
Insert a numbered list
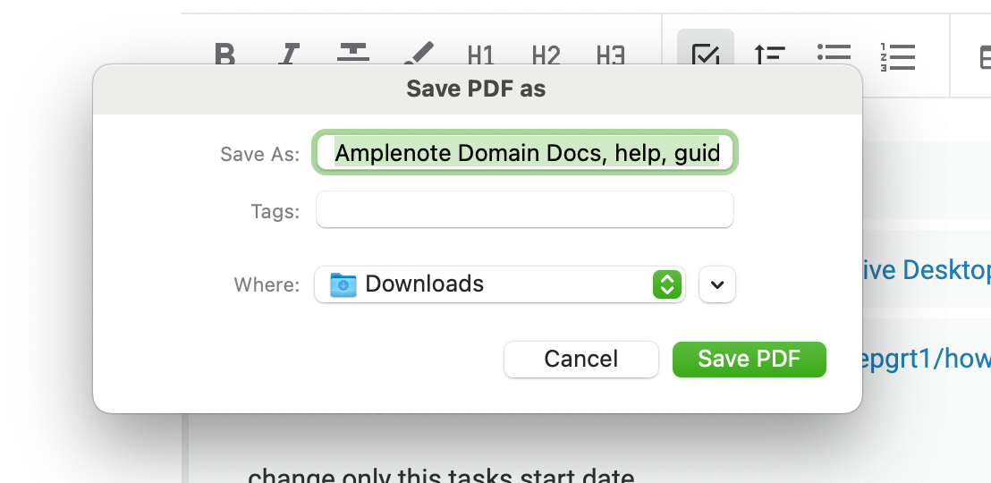897,55
